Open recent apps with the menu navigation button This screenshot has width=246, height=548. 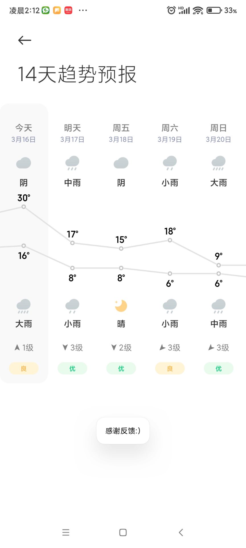coord(66,532)
